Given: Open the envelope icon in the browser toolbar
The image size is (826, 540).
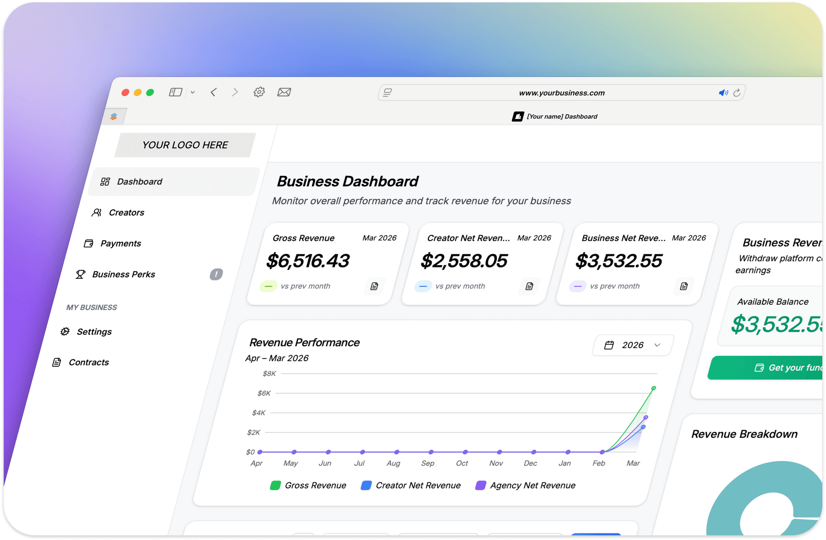Looking at the screenshot, I should coord(284,92).
